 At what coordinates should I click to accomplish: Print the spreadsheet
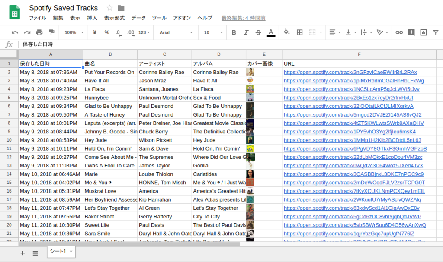pyautogui.click(x=39, y=32)
